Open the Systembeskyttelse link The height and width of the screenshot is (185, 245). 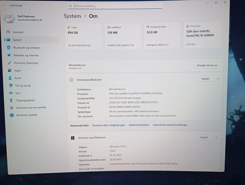click(139, 125)
